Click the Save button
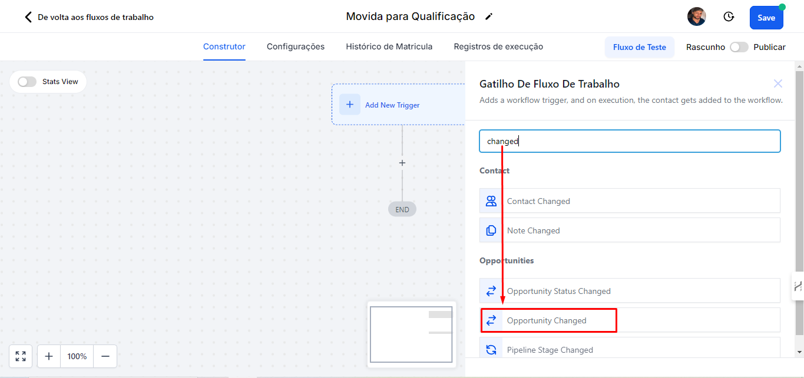Image resolution: width=804 pixels, height=378 pixels. coord(766,18)
